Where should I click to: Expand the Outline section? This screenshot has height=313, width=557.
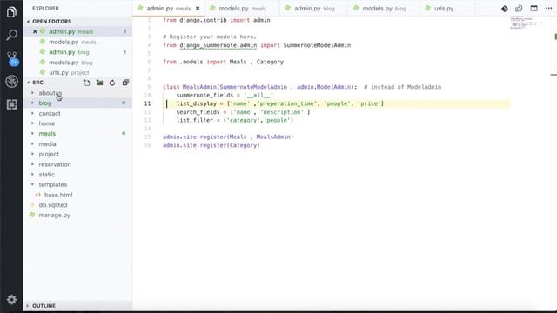(x=78, y=305)
